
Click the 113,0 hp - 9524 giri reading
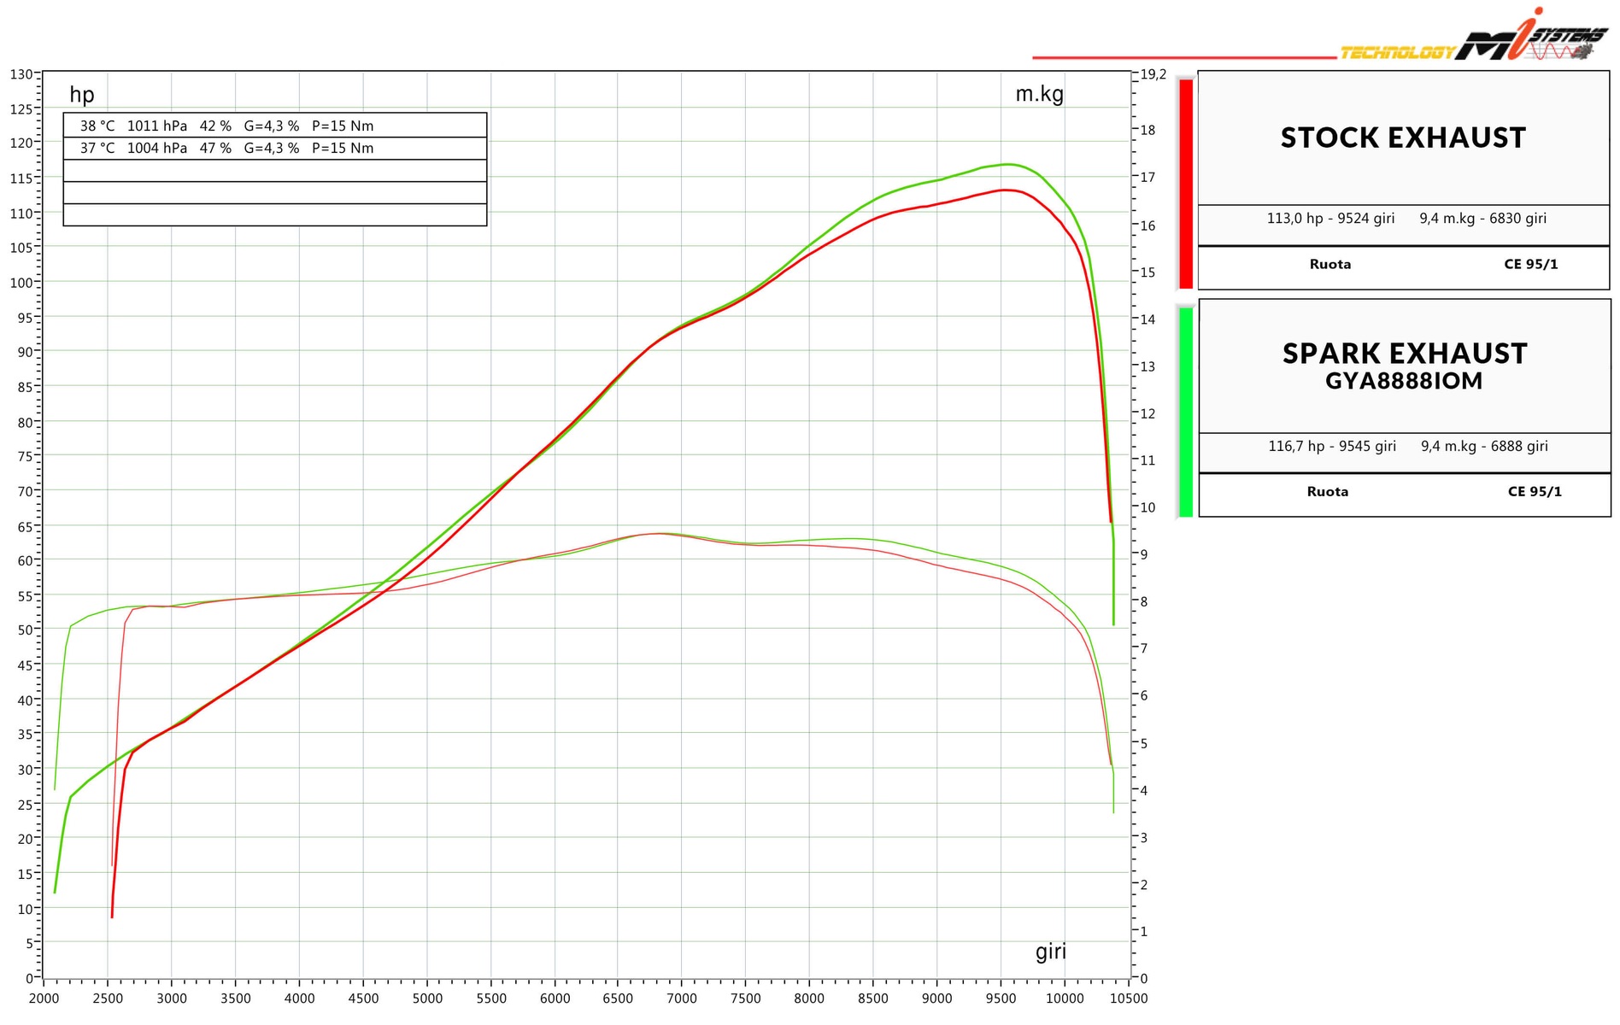pyautogui.click(x=1330, y=219)
